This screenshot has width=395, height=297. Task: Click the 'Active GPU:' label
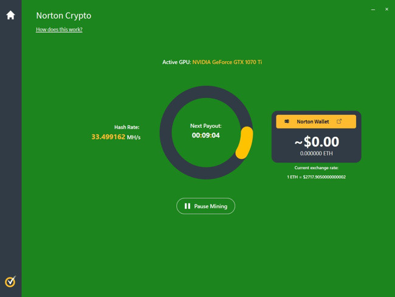tap(177, 62)
